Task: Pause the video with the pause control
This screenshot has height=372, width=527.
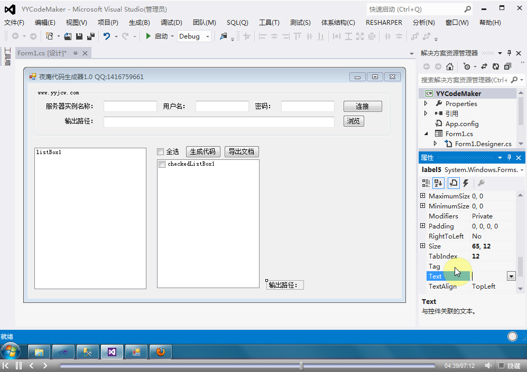Action: click(19, 366)
